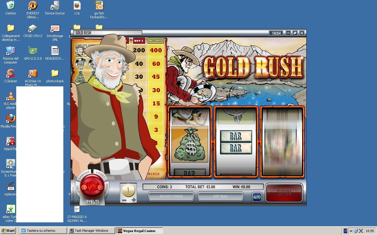
Task: Open the Windows Start menu
Action: 8,231
